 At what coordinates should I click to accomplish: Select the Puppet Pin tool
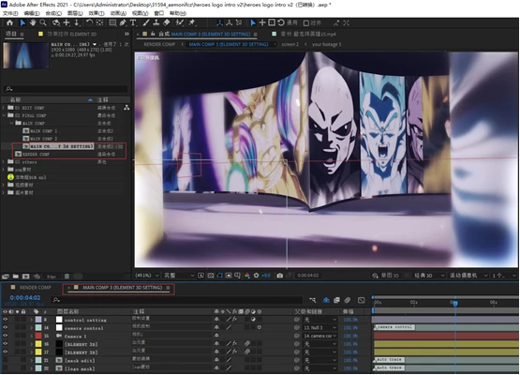192,22
